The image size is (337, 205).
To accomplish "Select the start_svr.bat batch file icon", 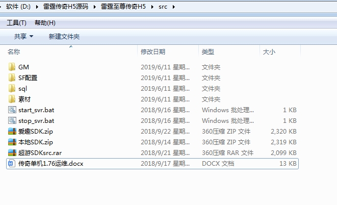I will pos(12,110).
